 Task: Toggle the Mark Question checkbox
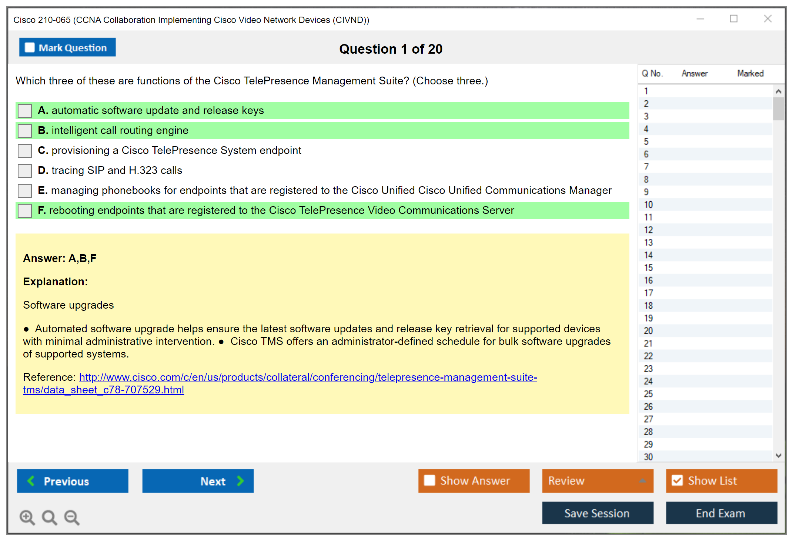30,48
